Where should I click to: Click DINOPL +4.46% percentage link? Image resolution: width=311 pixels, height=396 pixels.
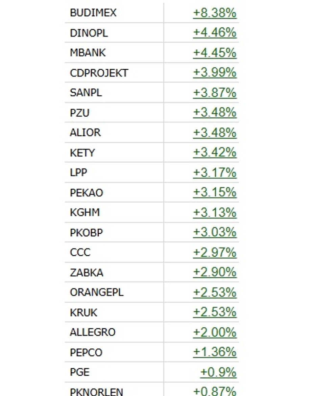215,33
